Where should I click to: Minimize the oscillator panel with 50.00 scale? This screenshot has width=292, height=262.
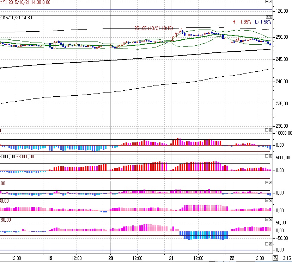tap(267, 219)
